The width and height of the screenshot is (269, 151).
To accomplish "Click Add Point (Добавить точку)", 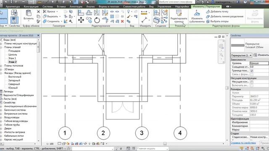I will (x=217, y=11).
